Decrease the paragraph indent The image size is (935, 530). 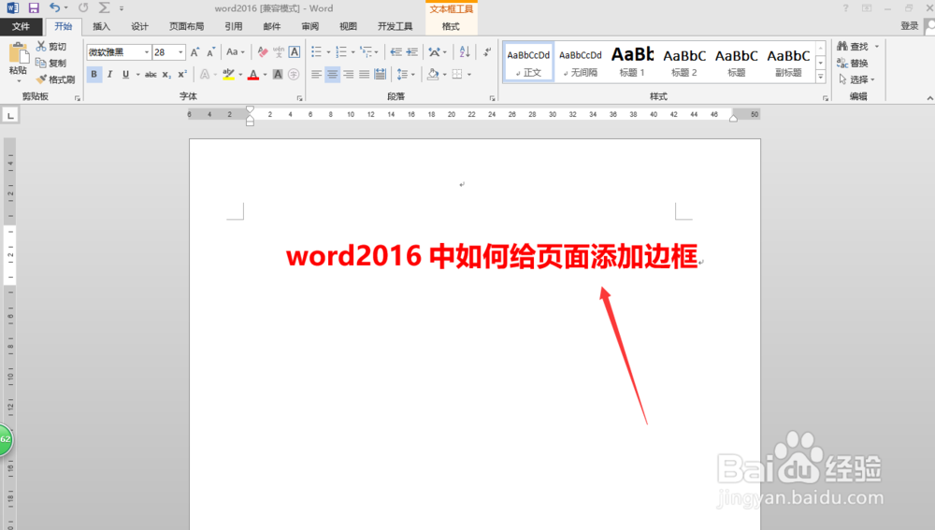[396, 52]
